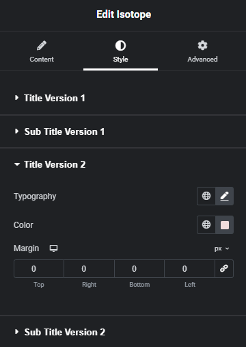Switch to the Advanced tab label
The image size is (246, 347).
click(x=202, y=60)
